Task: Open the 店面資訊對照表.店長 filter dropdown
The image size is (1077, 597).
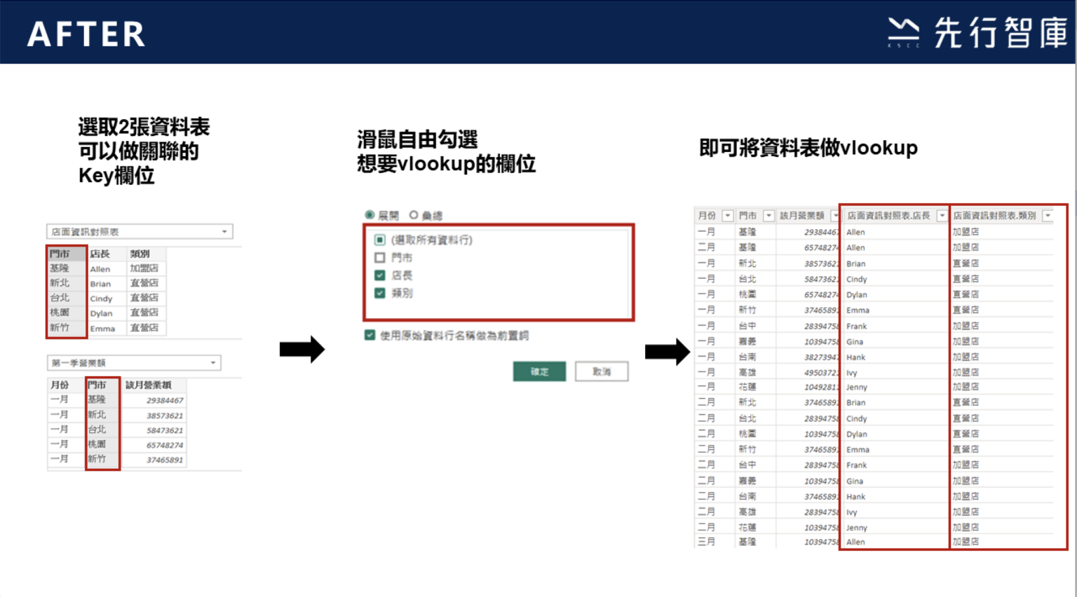Action: coord(942,215)
